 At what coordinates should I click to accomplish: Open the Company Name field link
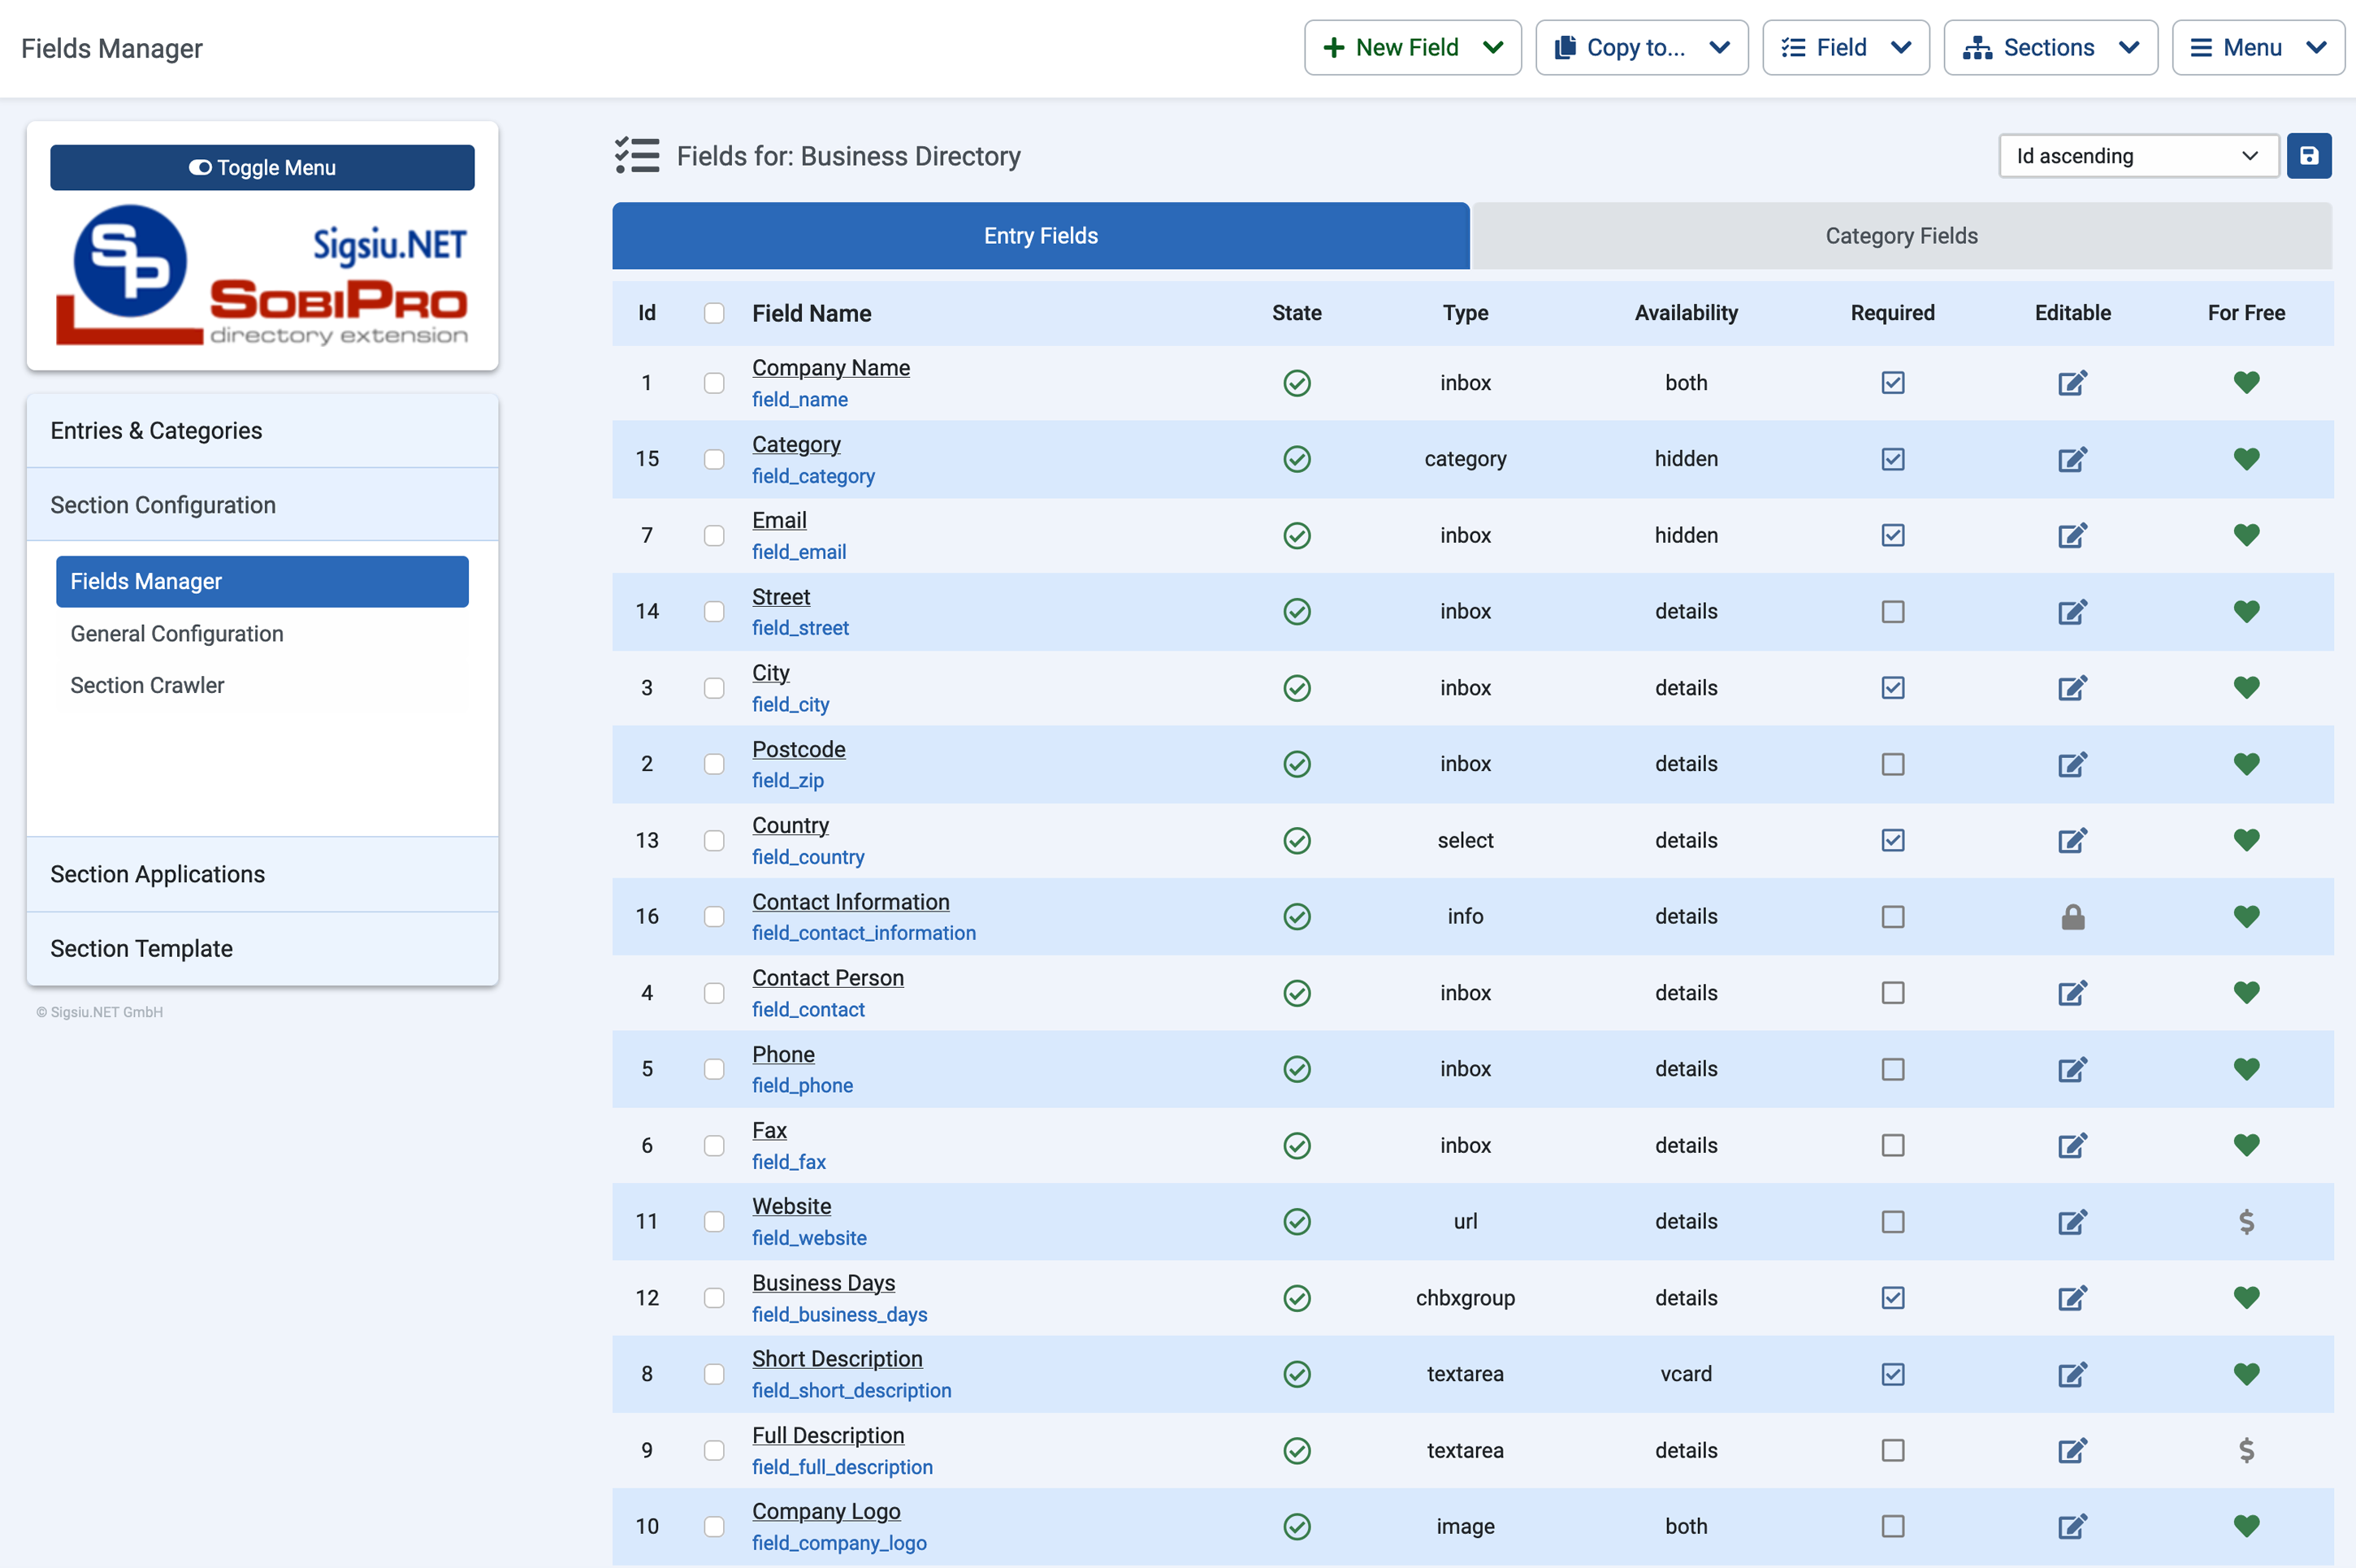[830, 368]
